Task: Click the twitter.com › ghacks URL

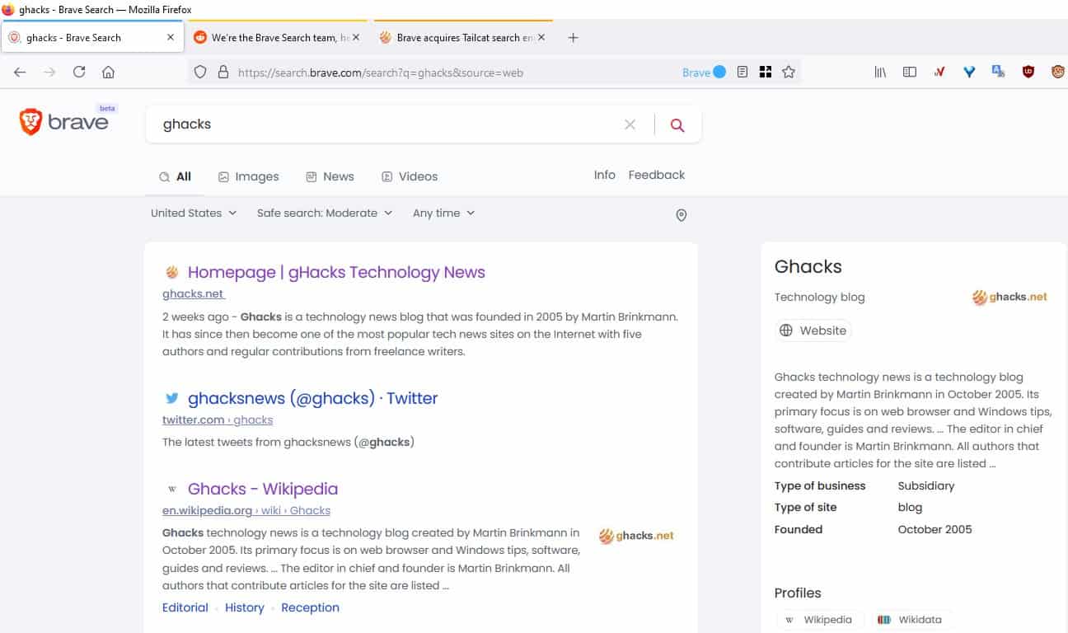Action: click(x=218, y=420)
